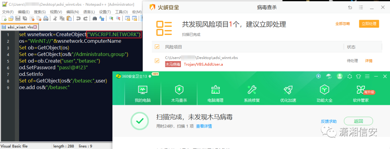390x149 pixels.
Task: Toggle the checkbox for adsi_winnt.vbs risk item
Action: [157, 61]
